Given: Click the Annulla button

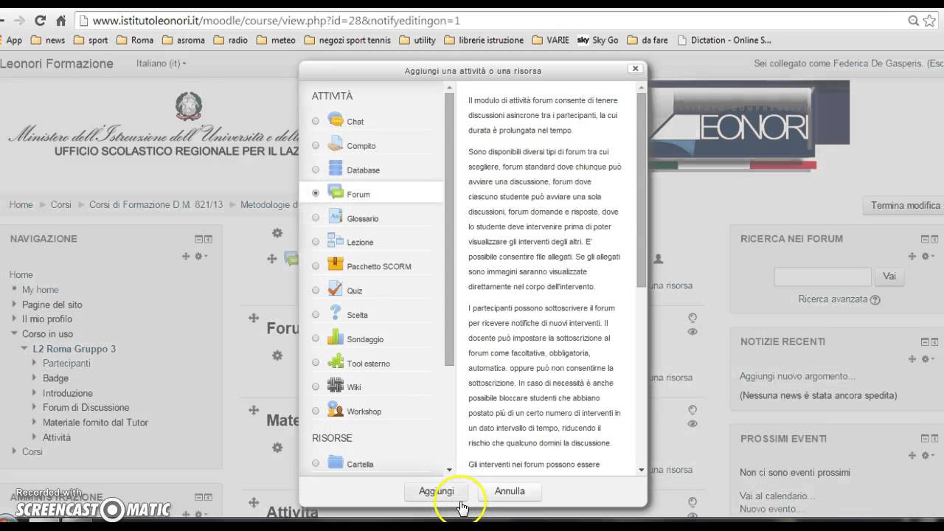Looking at the screenshot, I should click(510, 491).
